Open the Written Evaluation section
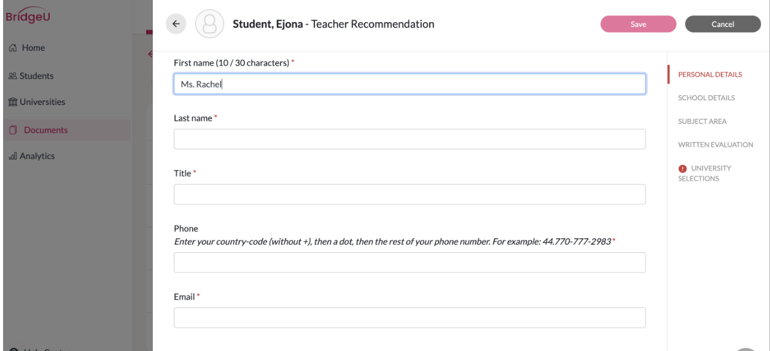The height and width of the screenshot is (351, 770). point(715,145)
